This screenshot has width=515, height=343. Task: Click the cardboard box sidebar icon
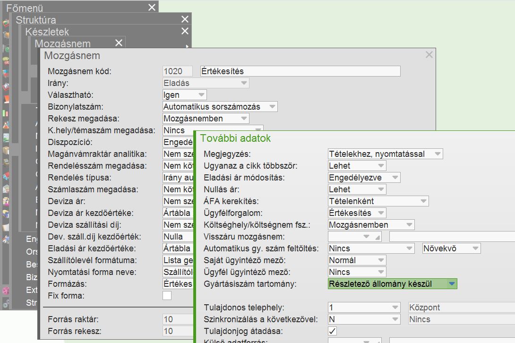coord(6,150)
